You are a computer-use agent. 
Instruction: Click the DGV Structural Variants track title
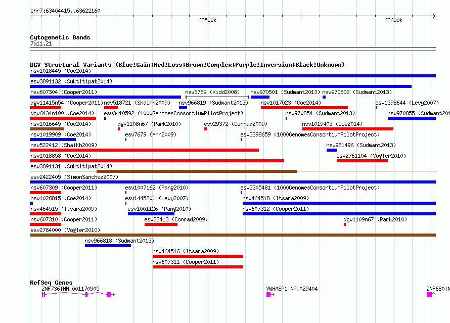188,65
